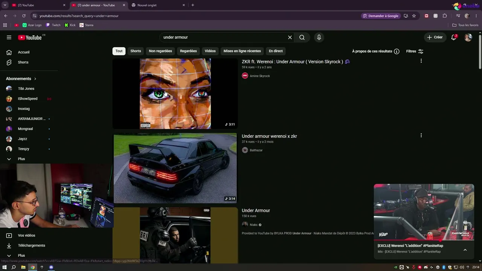Bookmark this page with the star
This screenshot has height=271, width=482.
click(x=414, y=16)
